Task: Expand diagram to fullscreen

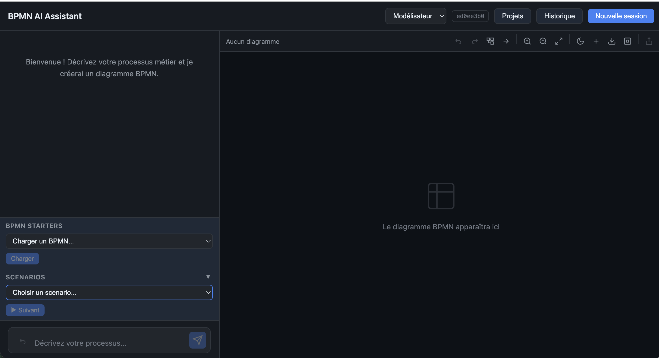Action: [x=559, y=41]
